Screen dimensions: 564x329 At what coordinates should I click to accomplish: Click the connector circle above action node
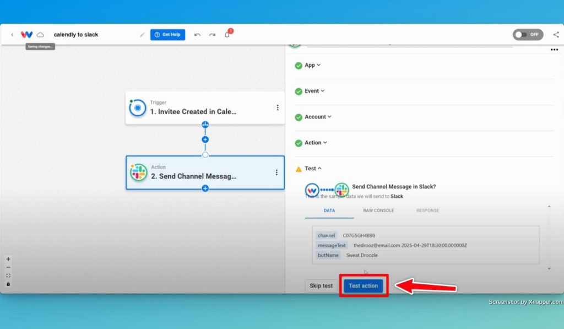(205, 155)
